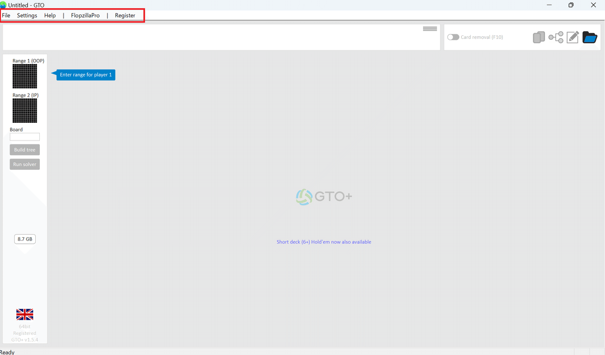Click the Enter range for player 1 tooltip
This screenshot has width=605, height=355.
[x=86, y=75]
